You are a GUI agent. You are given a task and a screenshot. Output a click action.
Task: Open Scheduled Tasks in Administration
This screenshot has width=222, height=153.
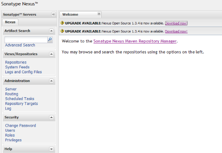[20, 99]
